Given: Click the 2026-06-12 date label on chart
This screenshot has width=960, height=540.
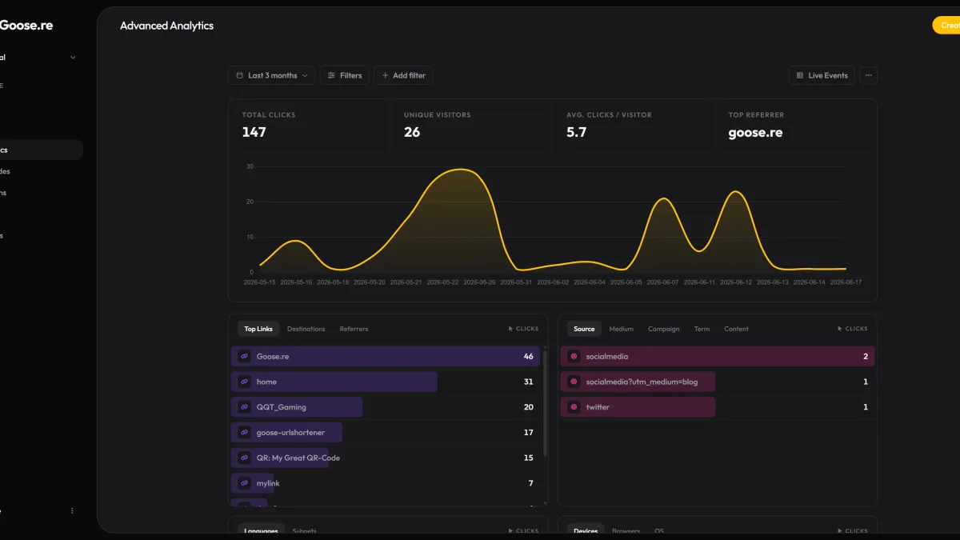Looking at the screenshot, I should click(736, 282).
